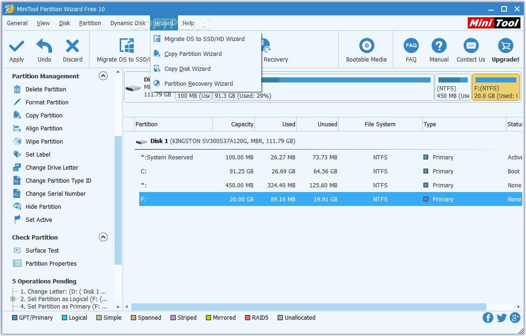Click pending operation 1 Change Letter
526x336 pixels.
tap(63, 292)
